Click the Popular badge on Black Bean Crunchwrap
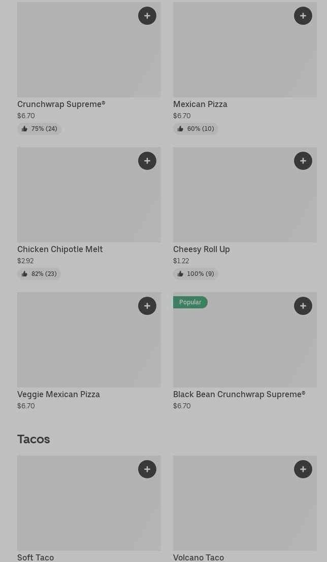Viewport: 327px width, 562px height. coord(190,302)
